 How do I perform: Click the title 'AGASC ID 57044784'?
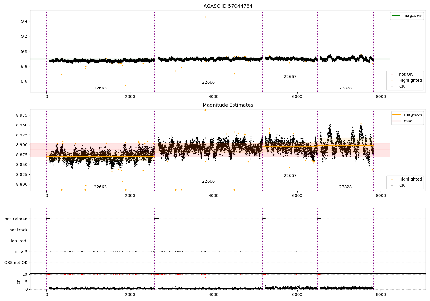228,6
